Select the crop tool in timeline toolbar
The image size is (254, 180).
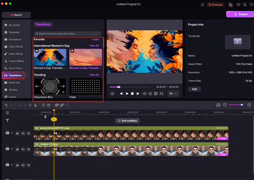pyautogui.click(x=20, y=105)
